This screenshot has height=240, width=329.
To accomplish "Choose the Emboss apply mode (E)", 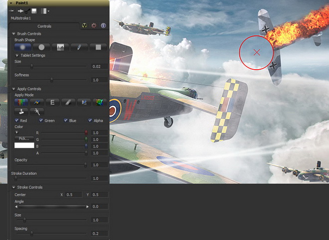I will (x=52, y=102).
